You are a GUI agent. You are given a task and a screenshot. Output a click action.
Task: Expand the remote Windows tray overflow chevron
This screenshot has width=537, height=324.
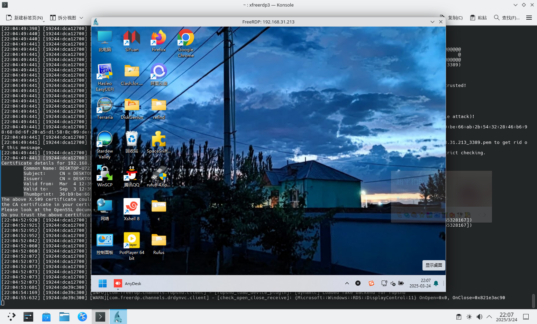coord(347,283)
